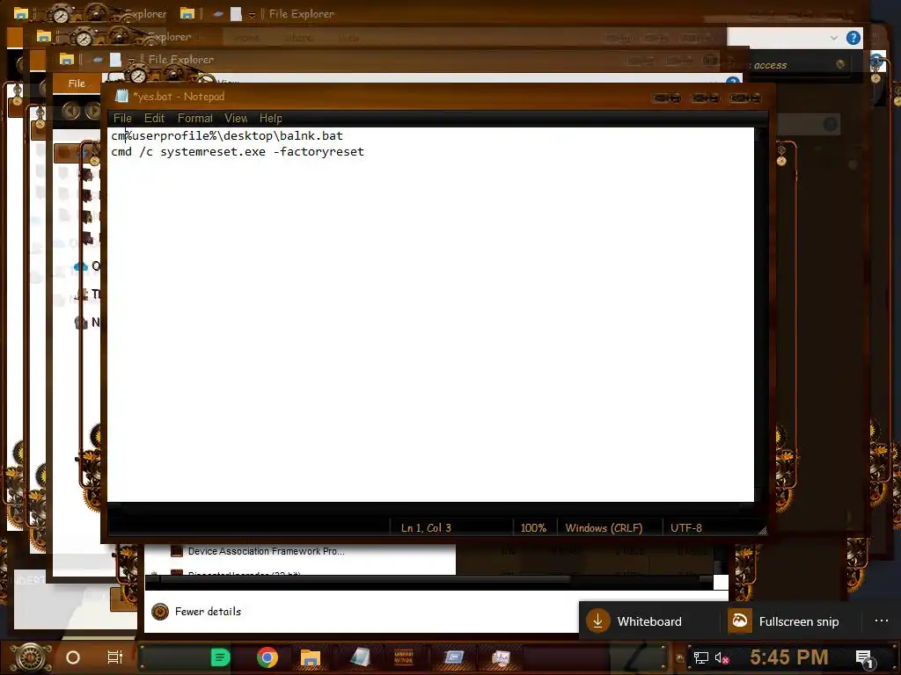Click the 5:45 PM taskbar clock
The width and height of the screenshot is (901, 675).
click(x=789, y=657)
